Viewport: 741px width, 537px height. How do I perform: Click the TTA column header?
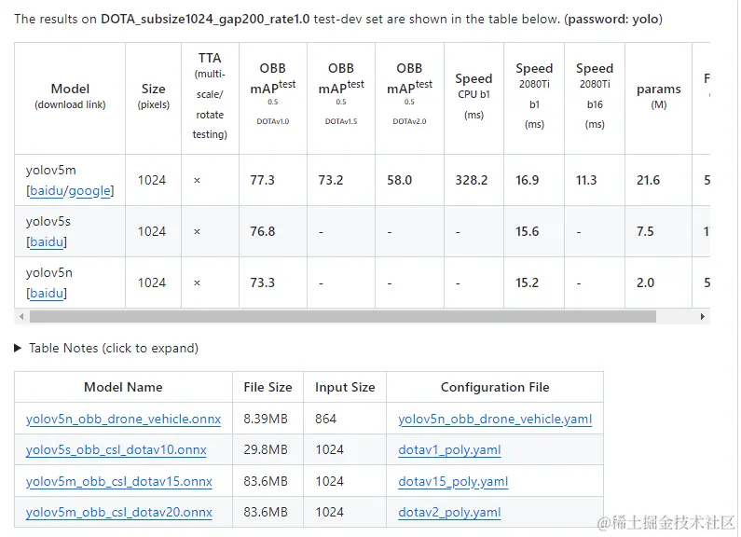coord(210,96)
